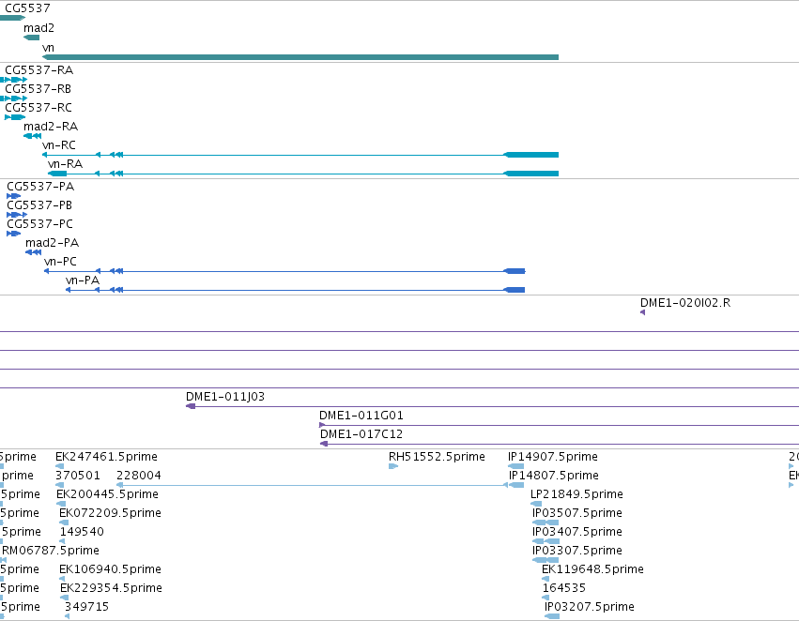Click the vn-RA transcript label

(x=65, y=164)
